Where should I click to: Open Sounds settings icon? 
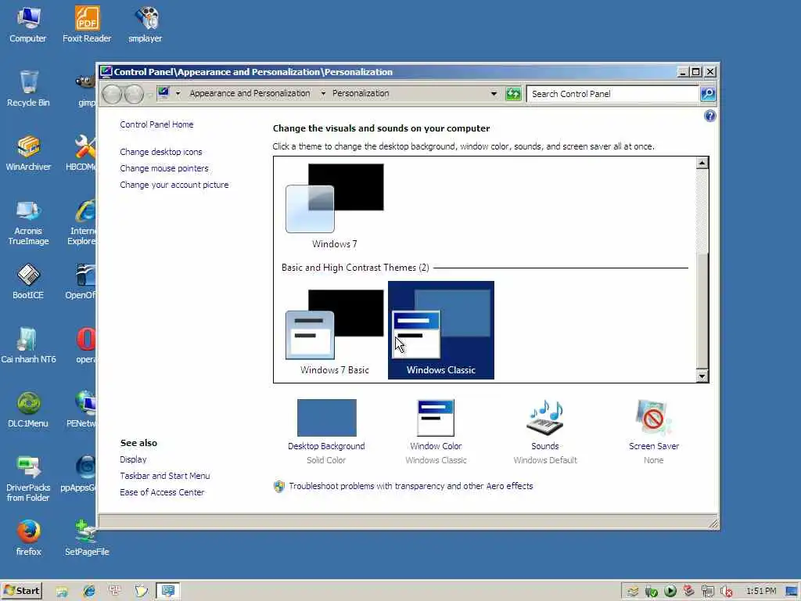point(545,418)
